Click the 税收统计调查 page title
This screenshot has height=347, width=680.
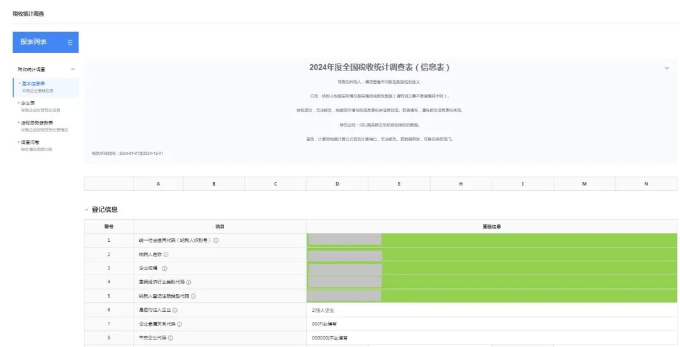point(28,14)
